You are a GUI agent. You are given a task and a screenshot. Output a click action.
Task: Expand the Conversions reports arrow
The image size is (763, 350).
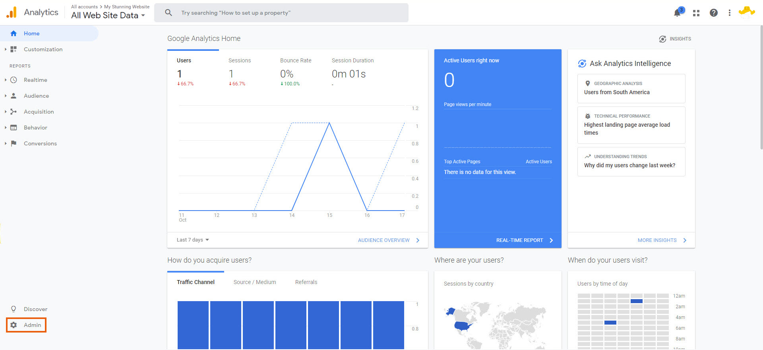pyautogui.click(x=6, y=143)
